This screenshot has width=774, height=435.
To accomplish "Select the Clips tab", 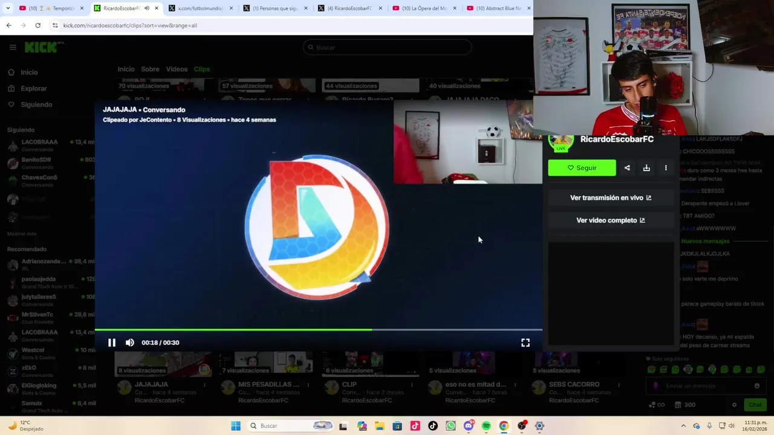I will [202, 69].
